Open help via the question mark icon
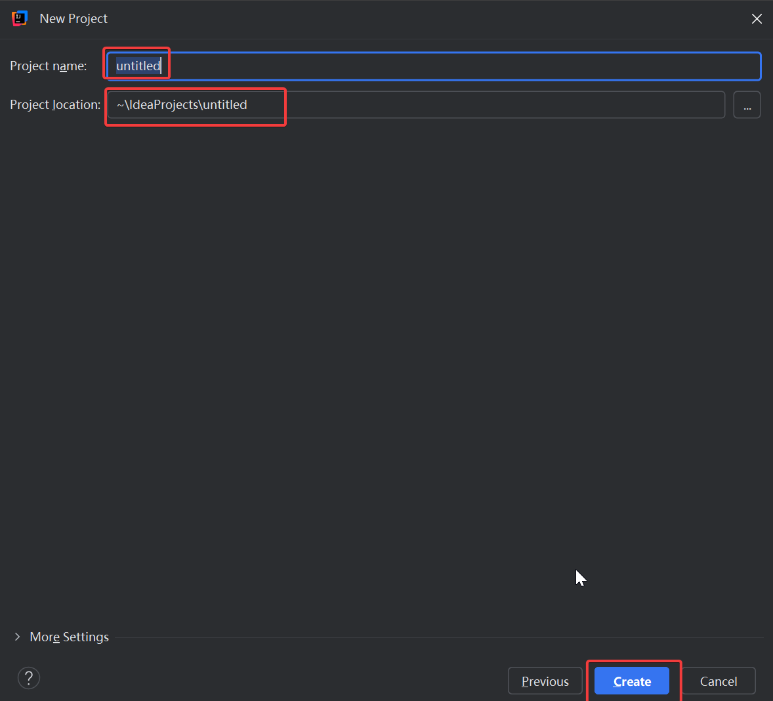This screenshot has height=701, width=773. [x=29, y=678]
